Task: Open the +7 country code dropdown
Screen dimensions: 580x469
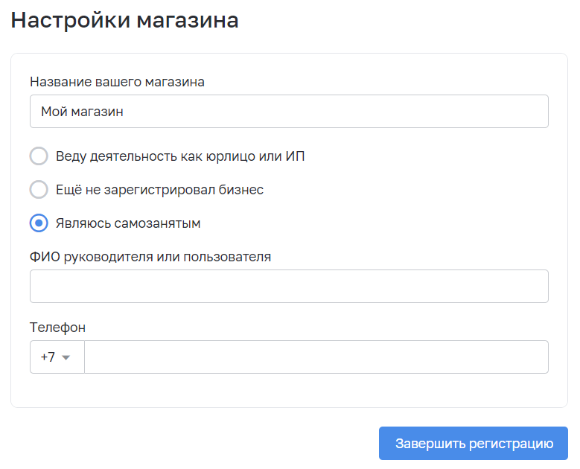Action: (x=57, y=357)
